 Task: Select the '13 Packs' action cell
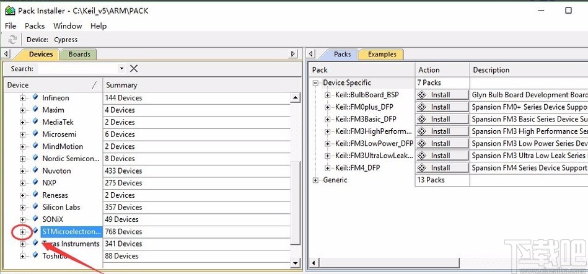(x=442, y=180)
